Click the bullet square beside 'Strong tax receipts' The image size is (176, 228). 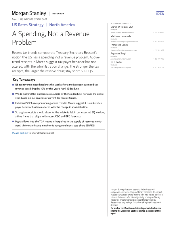coord(13,112)
